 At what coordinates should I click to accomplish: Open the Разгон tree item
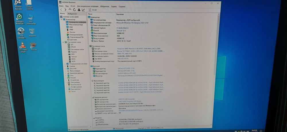pyautogui.click(x=71, y=32)
